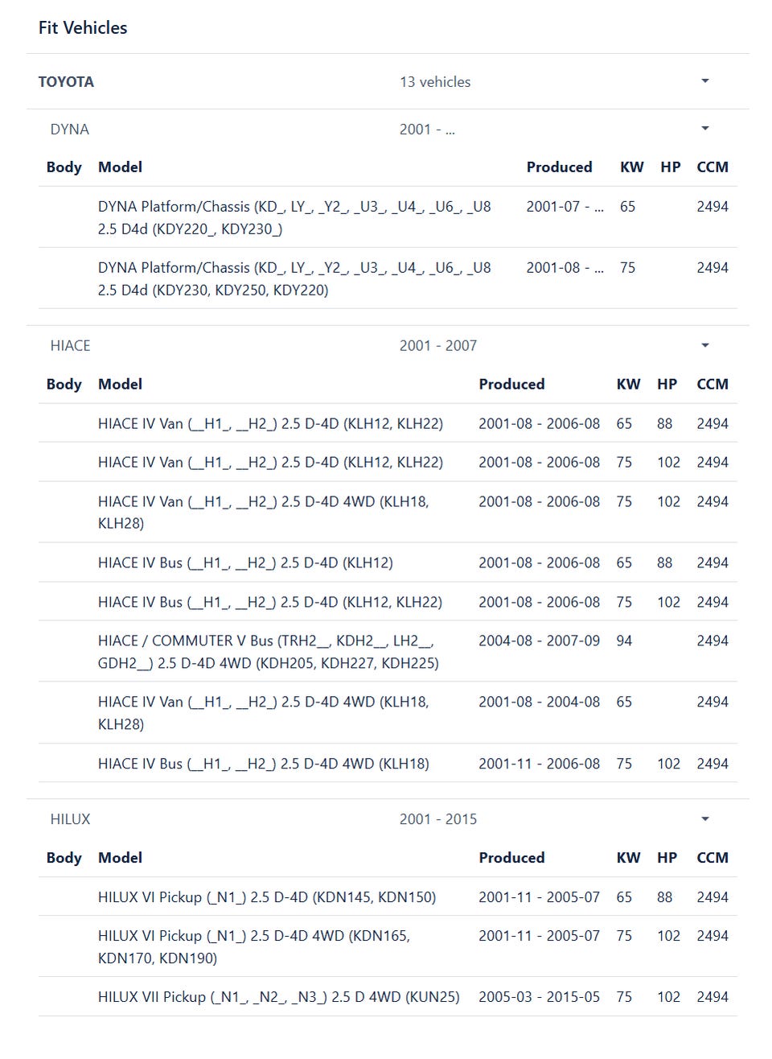Screen dimensions: 772x1059
Task: Select the HIACE / COMMUTER V Bus row
Action: [268, 652]
